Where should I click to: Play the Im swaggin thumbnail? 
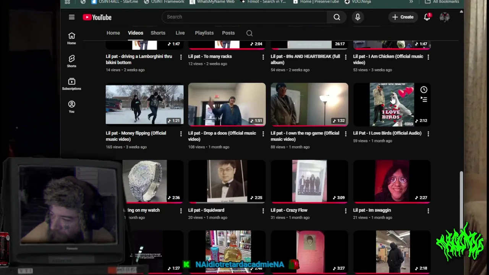392,181
